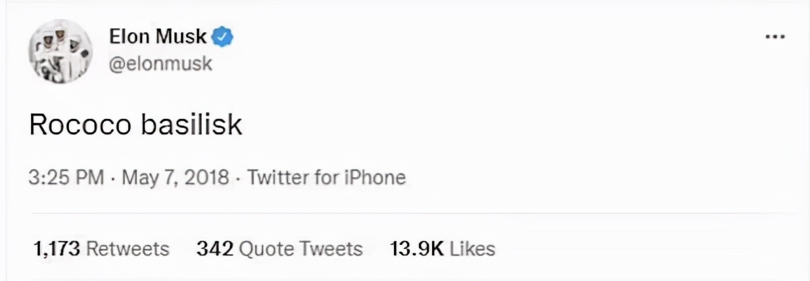Open the Twitter for iPhone source link
810x281 pixels.
tap(326, 177)
